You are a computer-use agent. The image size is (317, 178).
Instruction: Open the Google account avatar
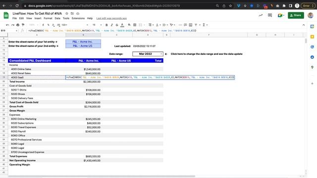click(311, 15)
